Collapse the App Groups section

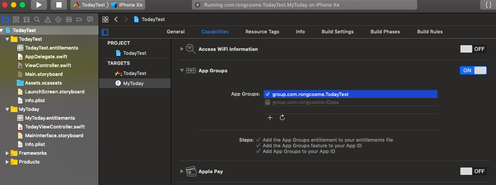182,71
